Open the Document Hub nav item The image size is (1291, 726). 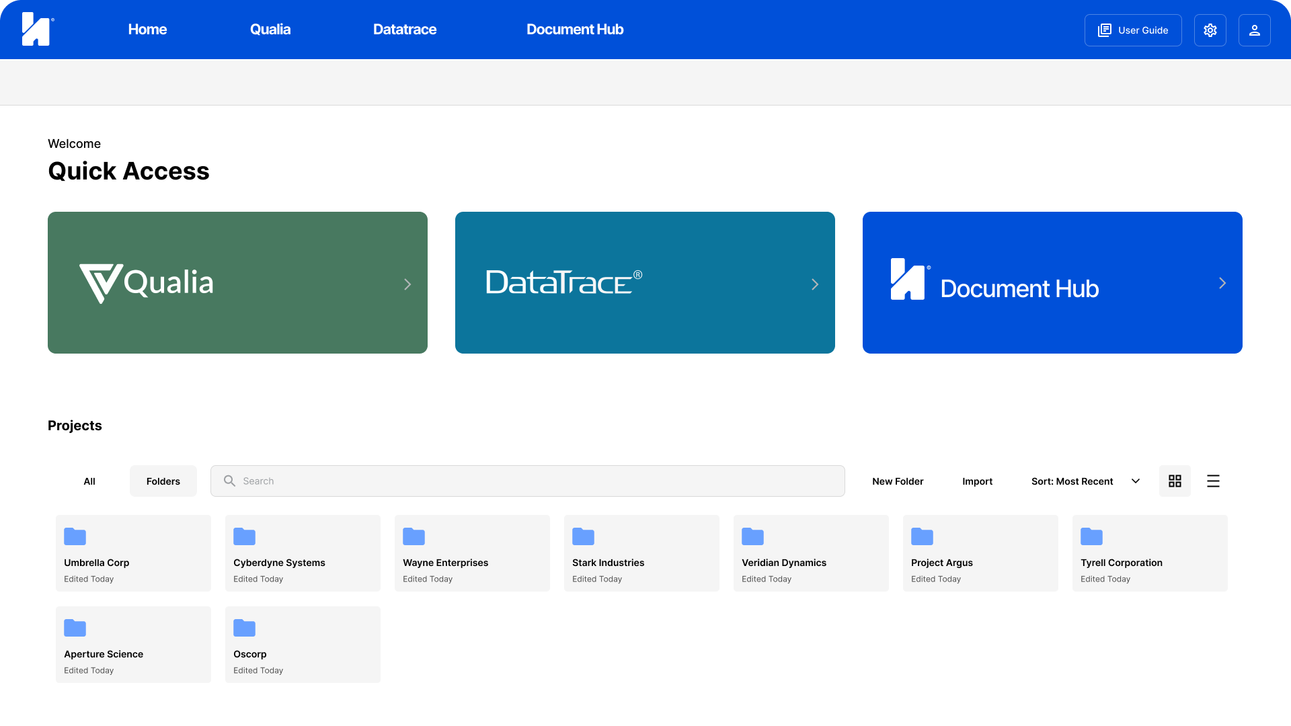click(x=575, y=30)
